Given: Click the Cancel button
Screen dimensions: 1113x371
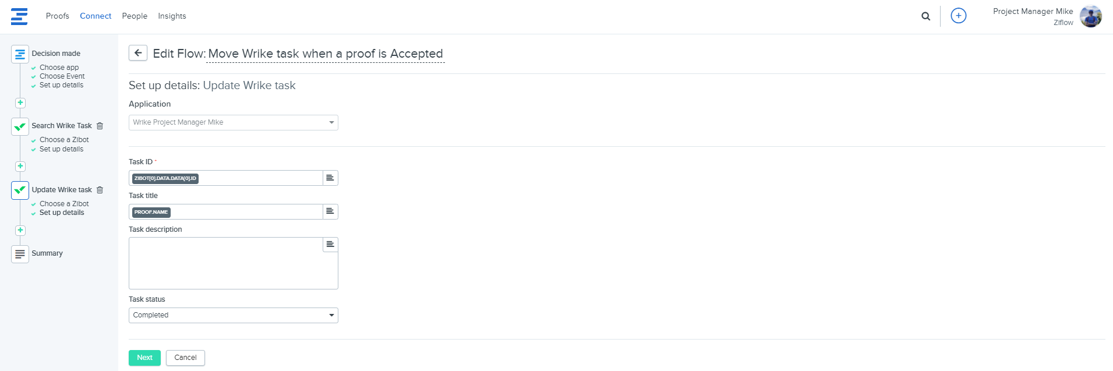Looking at the screenshot, I should pyautogui.click(x=185, y=358).
